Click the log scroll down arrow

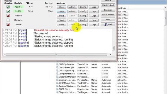coord(113,52)
